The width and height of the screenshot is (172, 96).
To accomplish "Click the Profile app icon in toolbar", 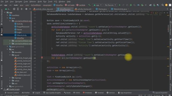I will click(x=138, y=5).
